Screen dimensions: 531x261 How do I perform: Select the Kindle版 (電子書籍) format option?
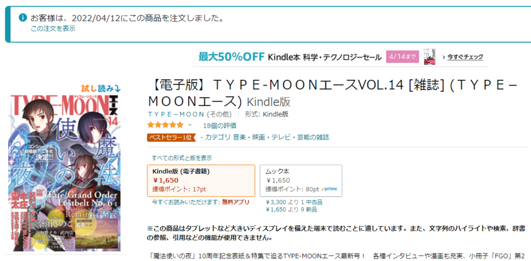coord(201,181)
